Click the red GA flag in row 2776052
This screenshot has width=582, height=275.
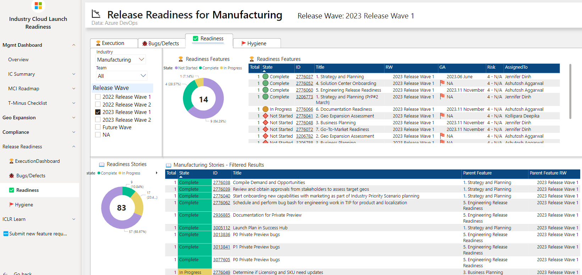pyautogui.click(x=442, y=83)
